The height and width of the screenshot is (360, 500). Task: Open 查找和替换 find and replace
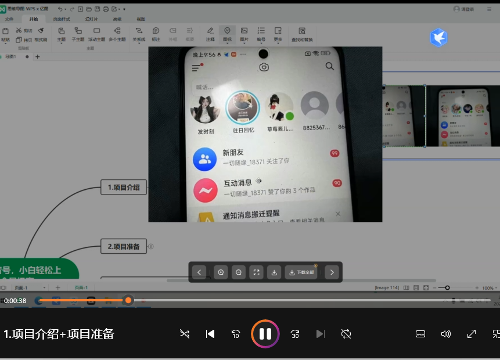tap(302, 35)
